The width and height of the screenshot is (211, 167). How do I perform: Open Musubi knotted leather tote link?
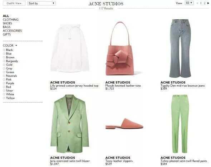point(123,86)
